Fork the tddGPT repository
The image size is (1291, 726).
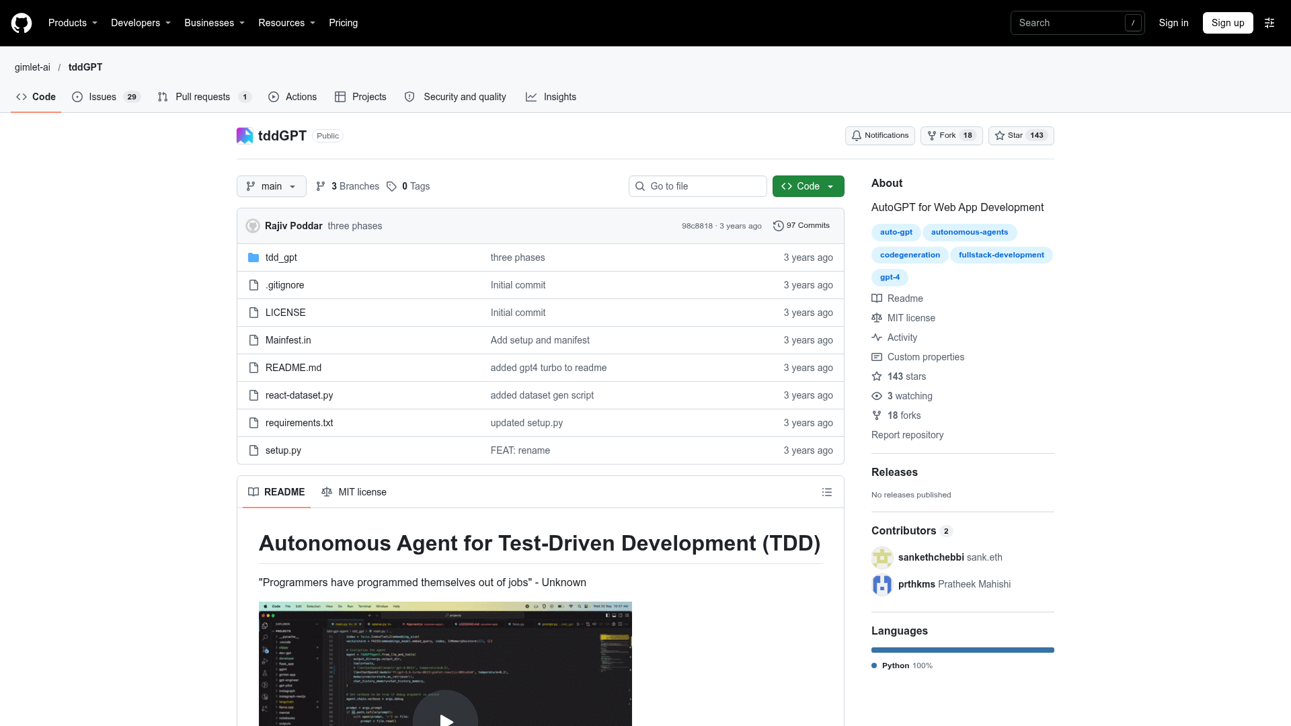pyautogui.click(x=951, y=136)
